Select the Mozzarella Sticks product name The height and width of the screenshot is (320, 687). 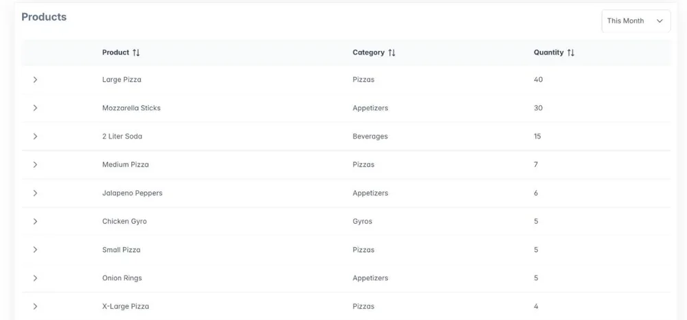point(131,108)
